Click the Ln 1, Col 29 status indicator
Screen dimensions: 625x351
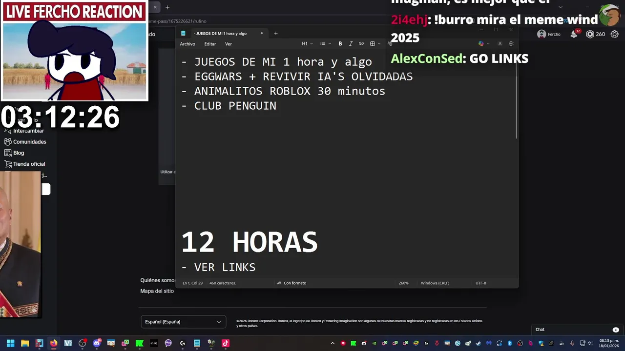click(x=192, y=283)
